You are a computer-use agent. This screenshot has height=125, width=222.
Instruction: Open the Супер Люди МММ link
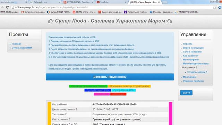pyautogui.click(x=22, y=48)
